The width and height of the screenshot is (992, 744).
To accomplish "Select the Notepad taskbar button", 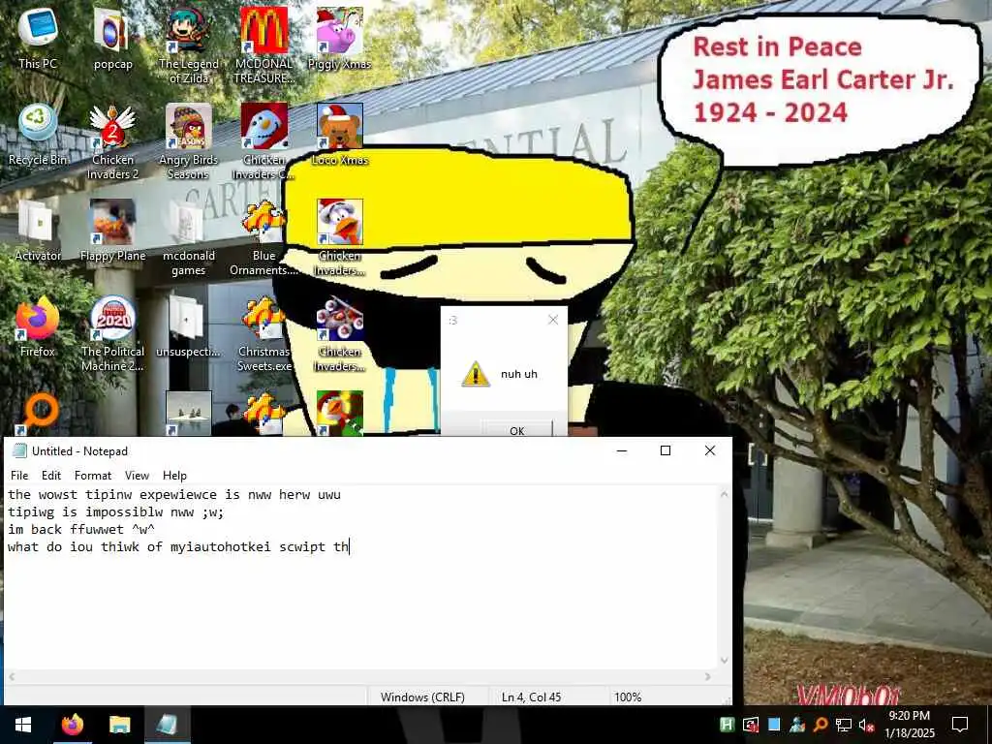I will 167,725.
